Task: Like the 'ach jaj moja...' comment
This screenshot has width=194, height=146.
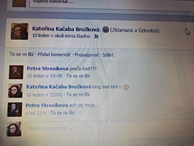Action: point(62,113)
